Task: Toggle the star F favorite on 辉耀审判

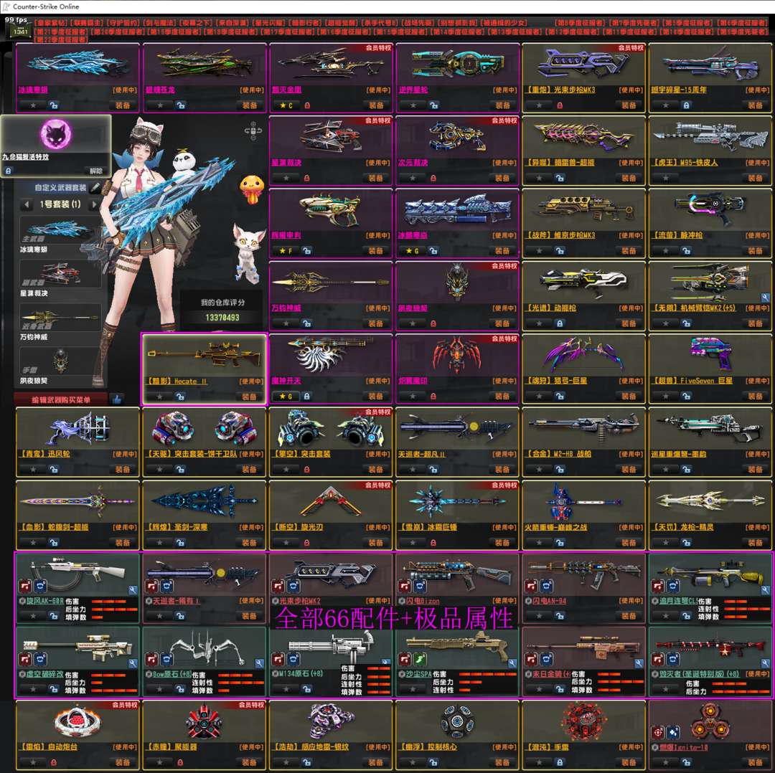Action: (x=286, y=251)
